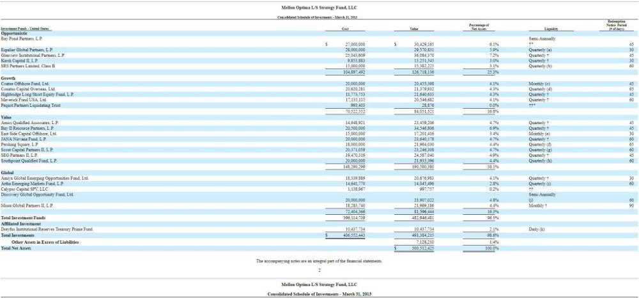Select the 'Value' column header
This screenshot has height=298, width=639.
[413, 29]
